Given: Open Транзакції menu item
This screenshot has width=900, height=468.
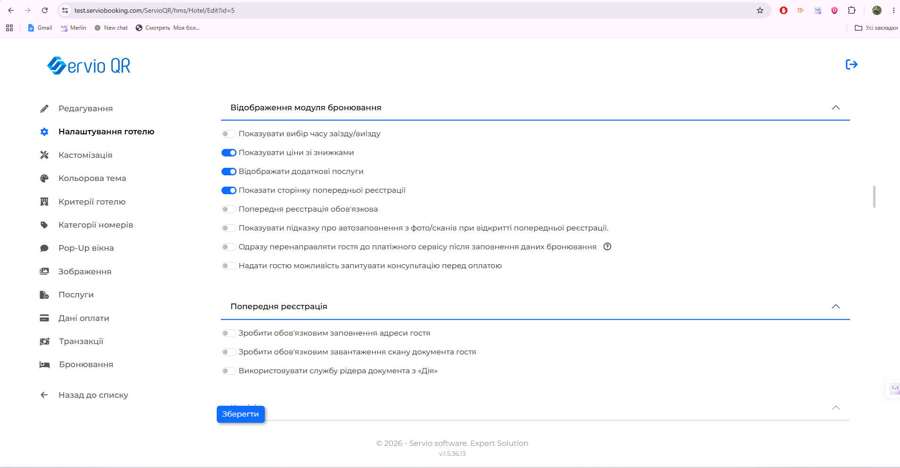Looking at the screenshot, I should tap(81, 341).
